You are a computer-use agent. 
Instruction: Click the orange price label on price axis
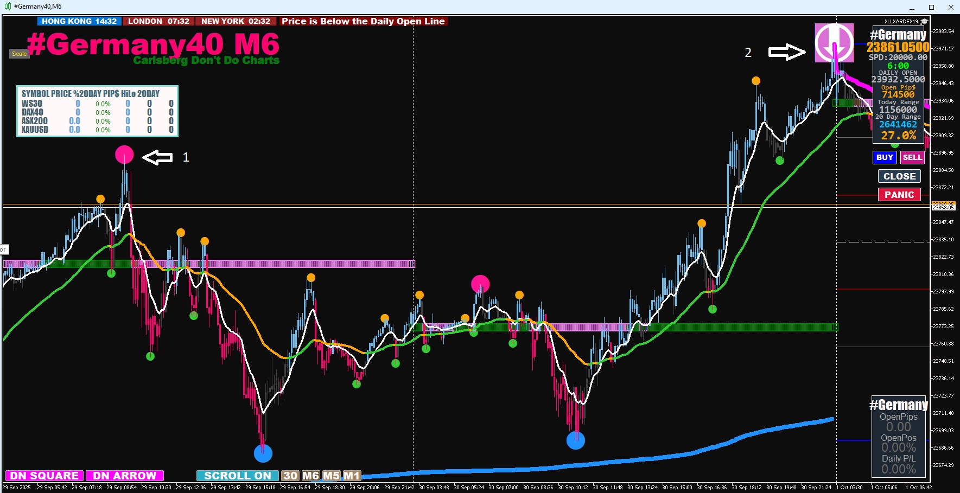943,203
